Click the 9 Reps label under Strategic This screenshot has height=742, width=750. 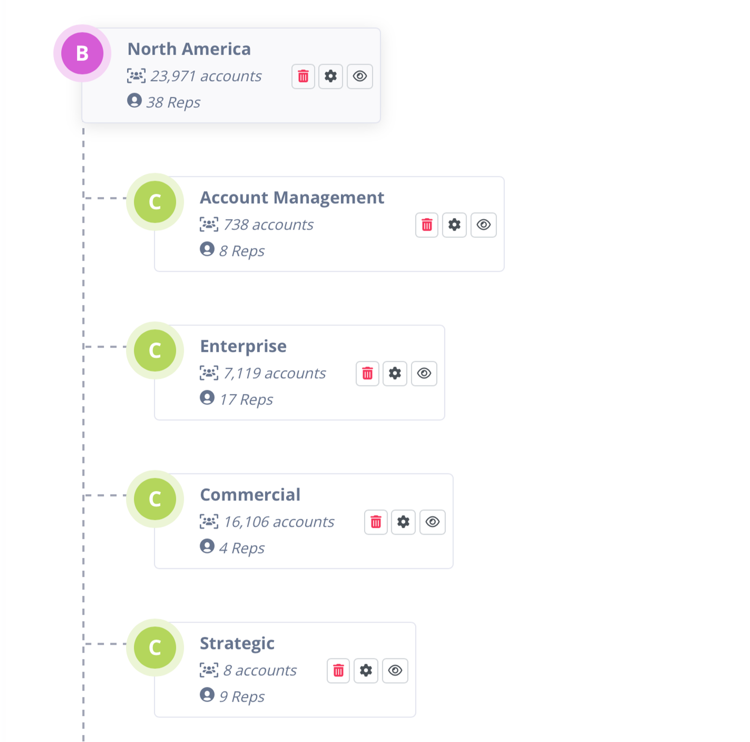[241, 697]
